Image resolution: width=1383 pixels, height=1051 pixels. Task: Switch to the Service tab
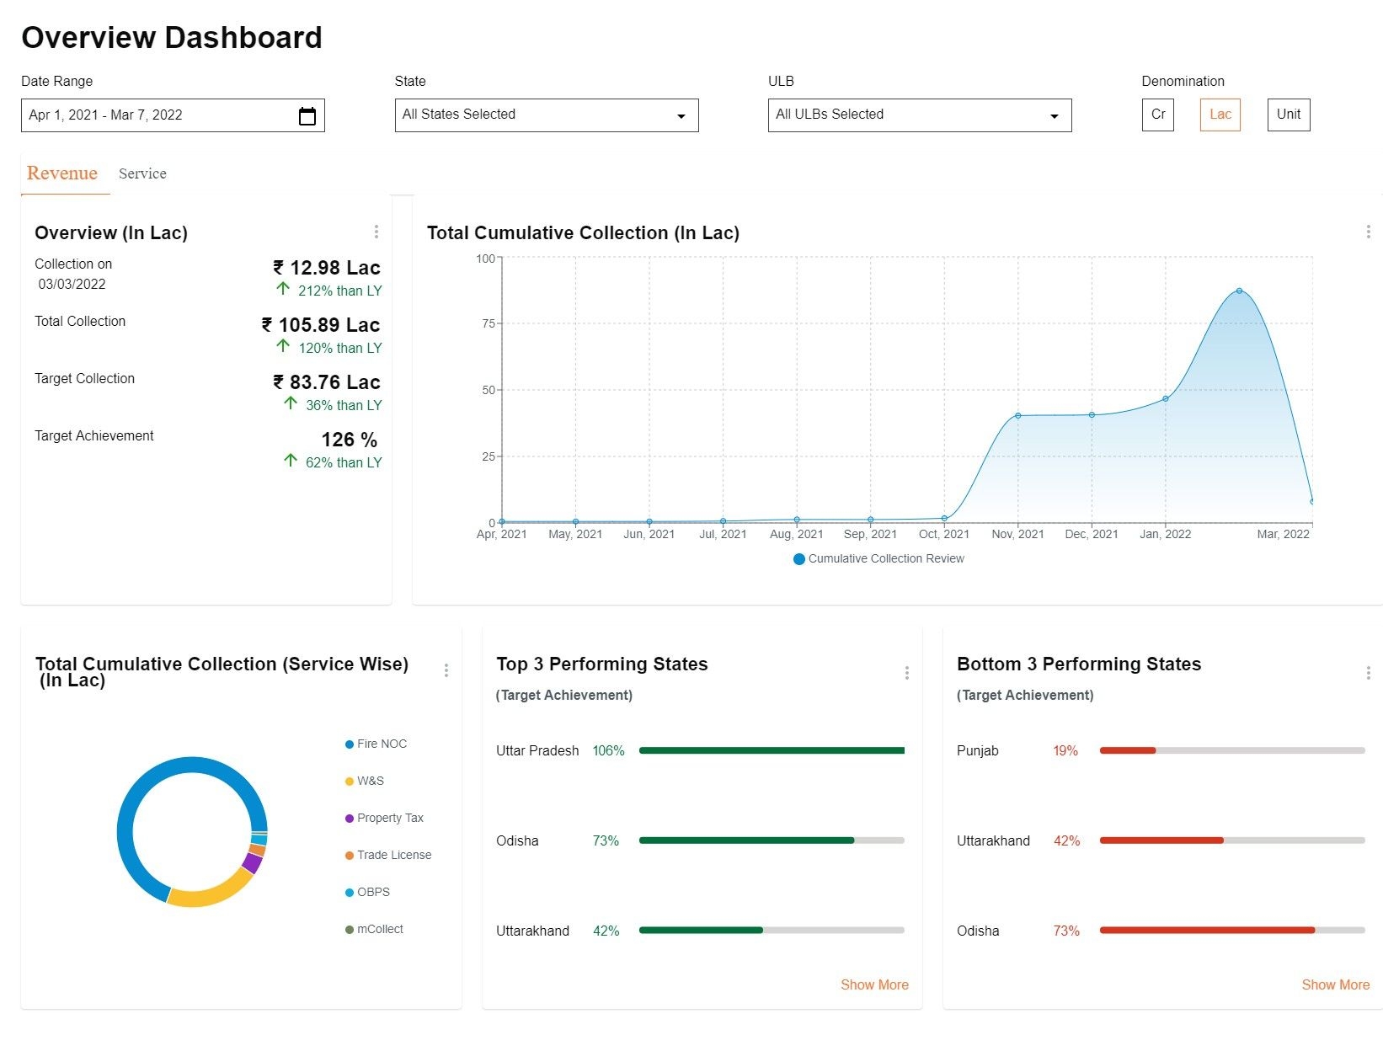[x=142, y=173]
